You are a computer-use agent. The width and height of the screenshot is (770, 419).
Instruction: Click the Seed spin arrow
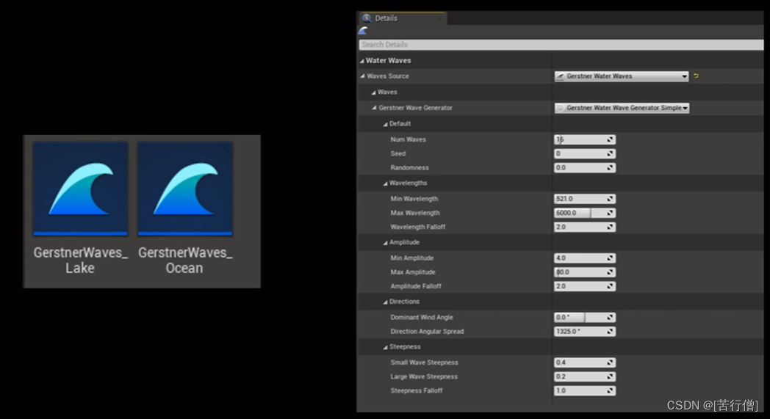tap(611, 153)
